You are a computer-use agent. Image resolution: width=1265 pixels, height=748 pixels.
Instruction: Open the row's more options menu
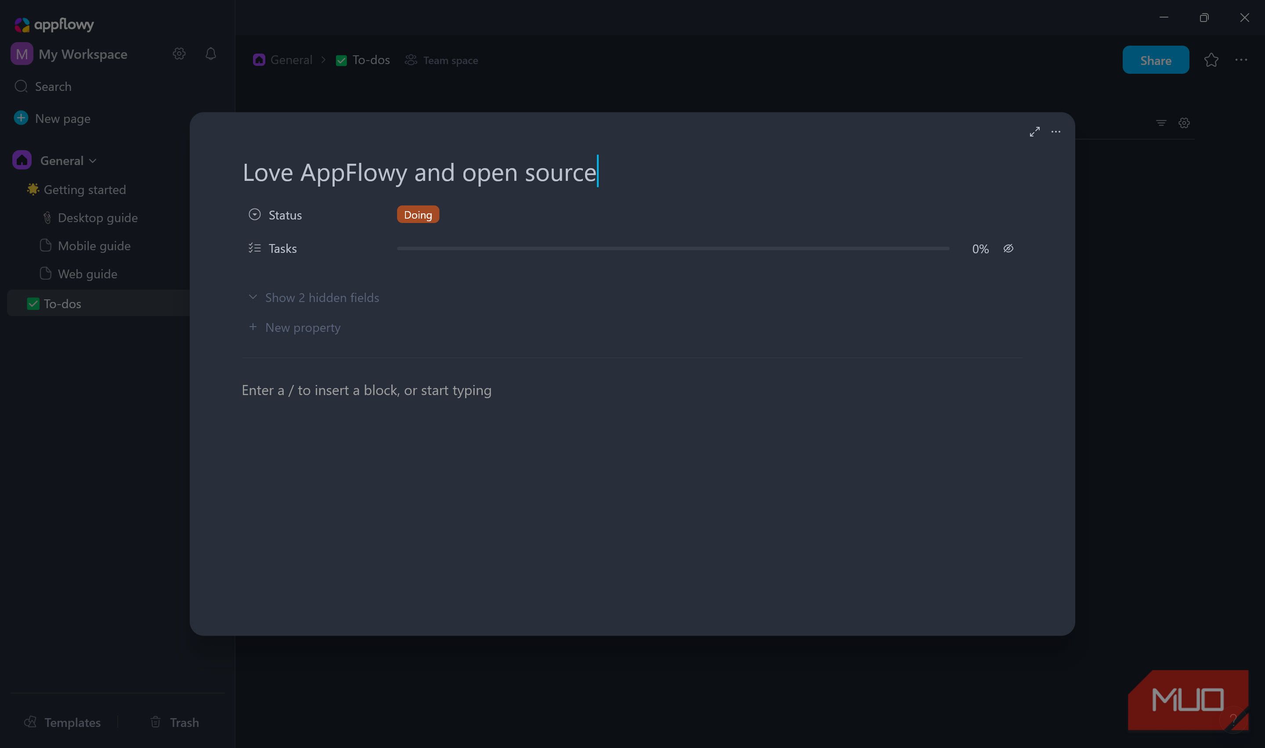[x=1056, y=132]
